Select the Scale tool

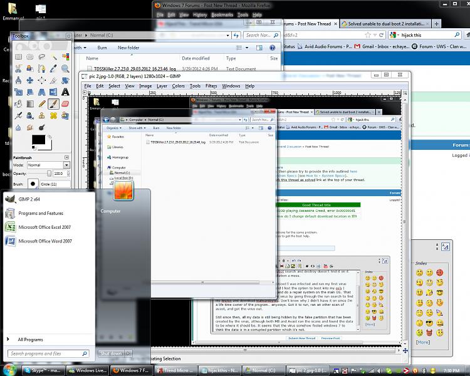18,92
